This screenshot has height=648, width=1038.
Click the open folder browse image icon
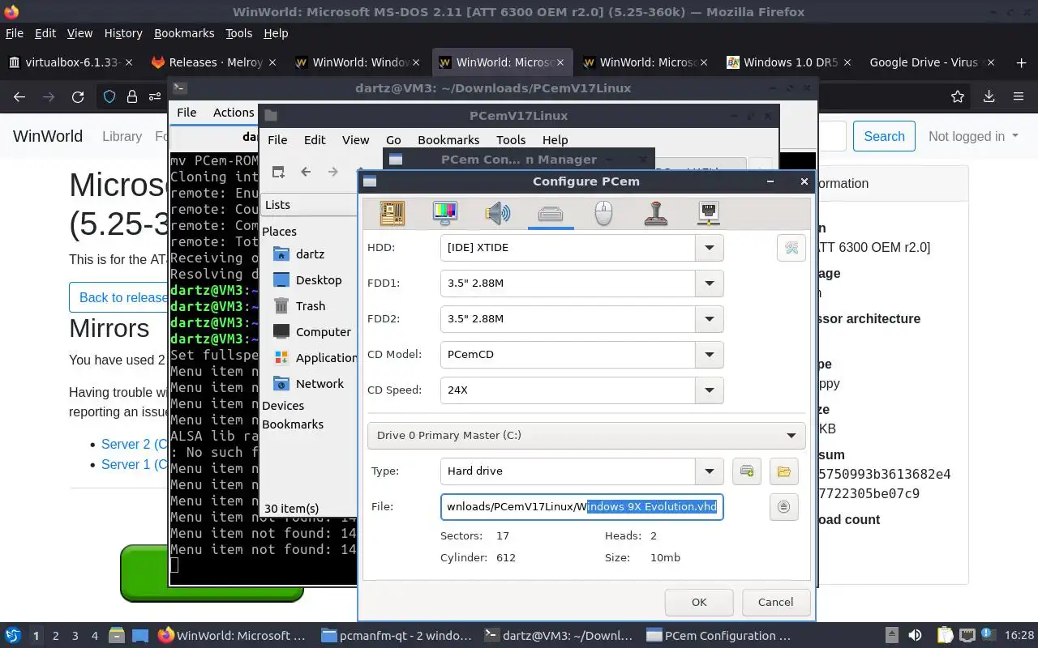783,471
